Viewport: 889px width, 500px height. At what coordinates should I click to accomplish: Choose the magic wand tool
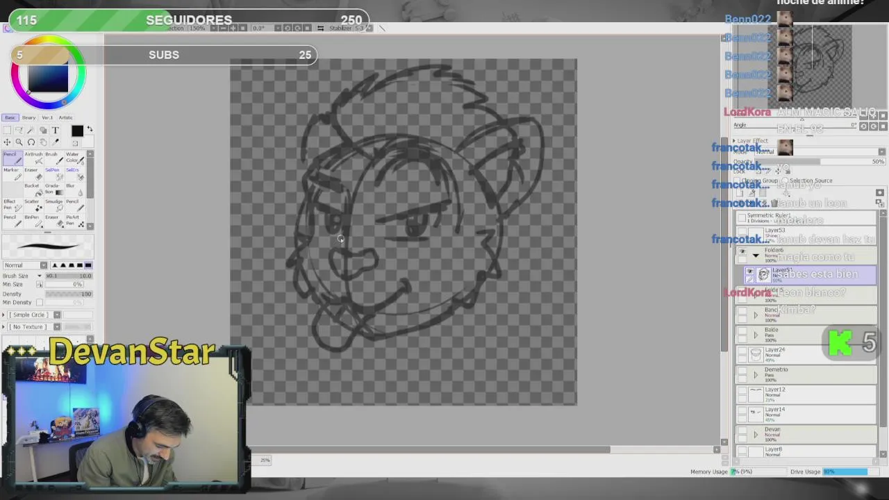click(31, 130)
